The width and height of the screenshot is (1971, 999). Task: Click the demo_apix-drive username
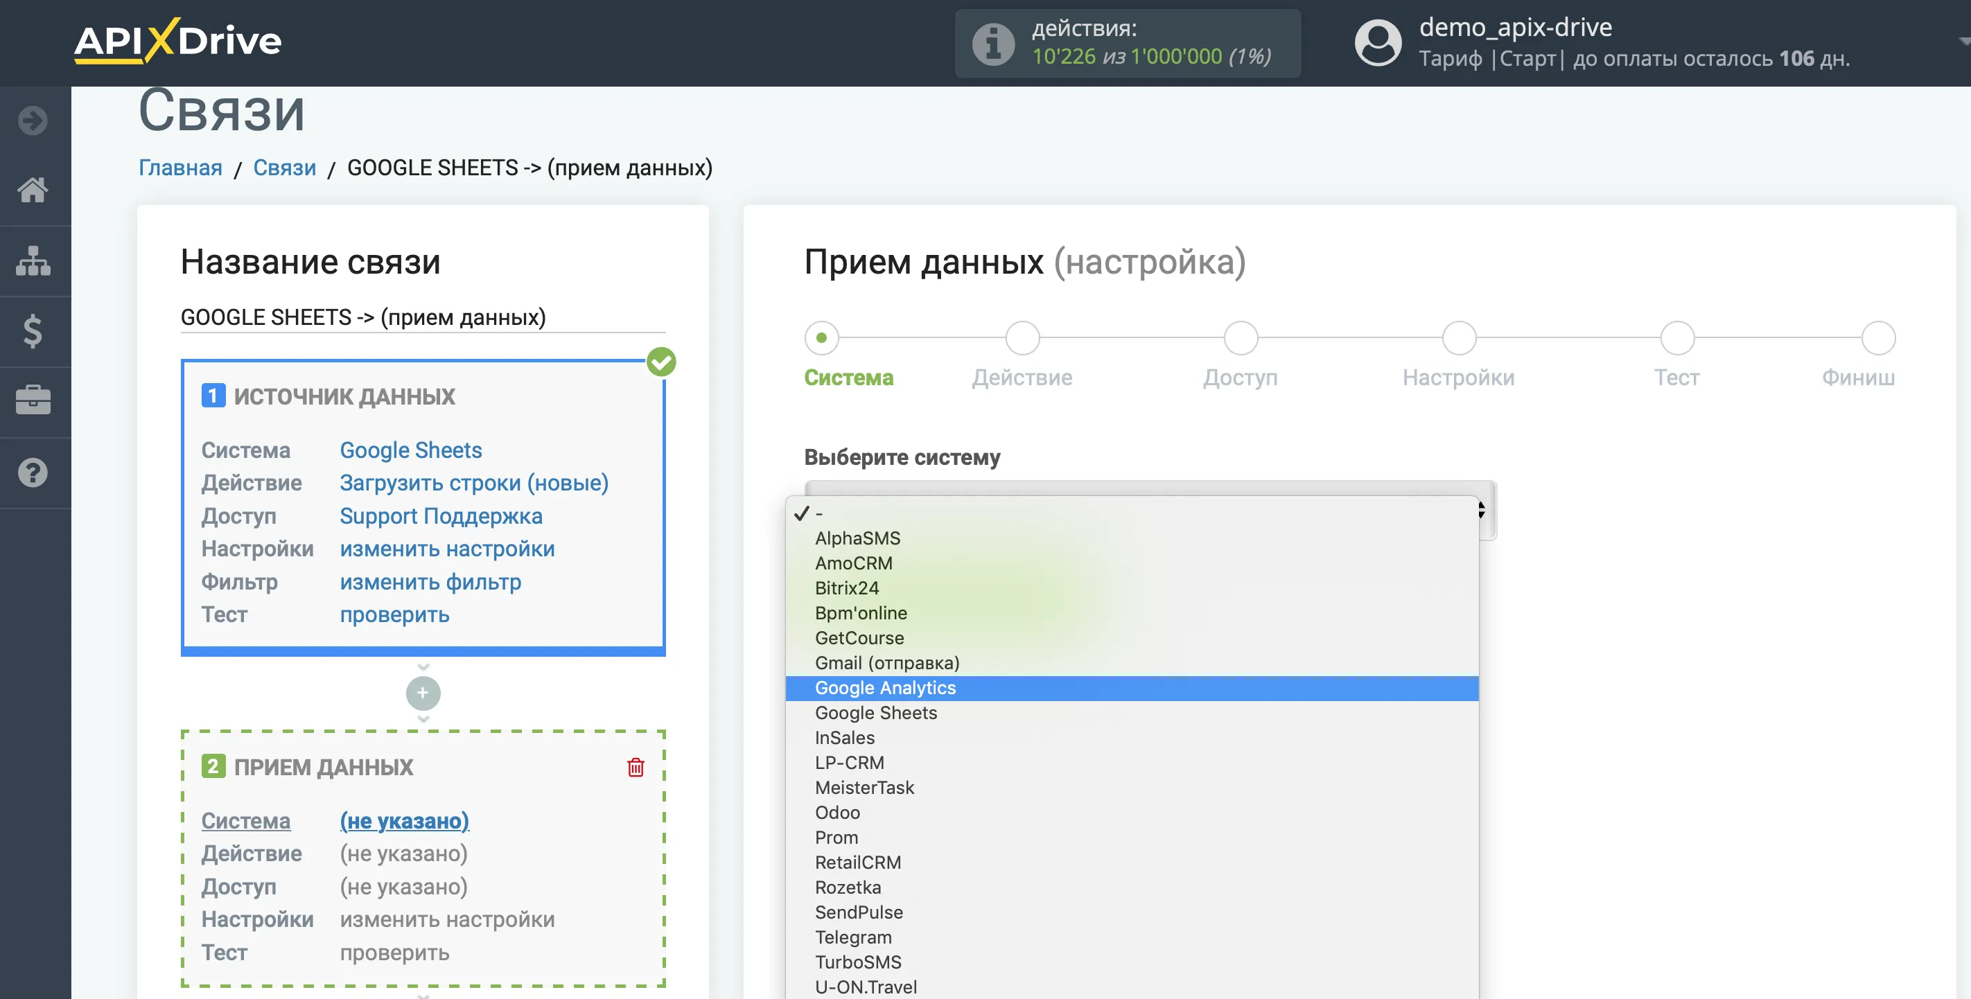1515,28
